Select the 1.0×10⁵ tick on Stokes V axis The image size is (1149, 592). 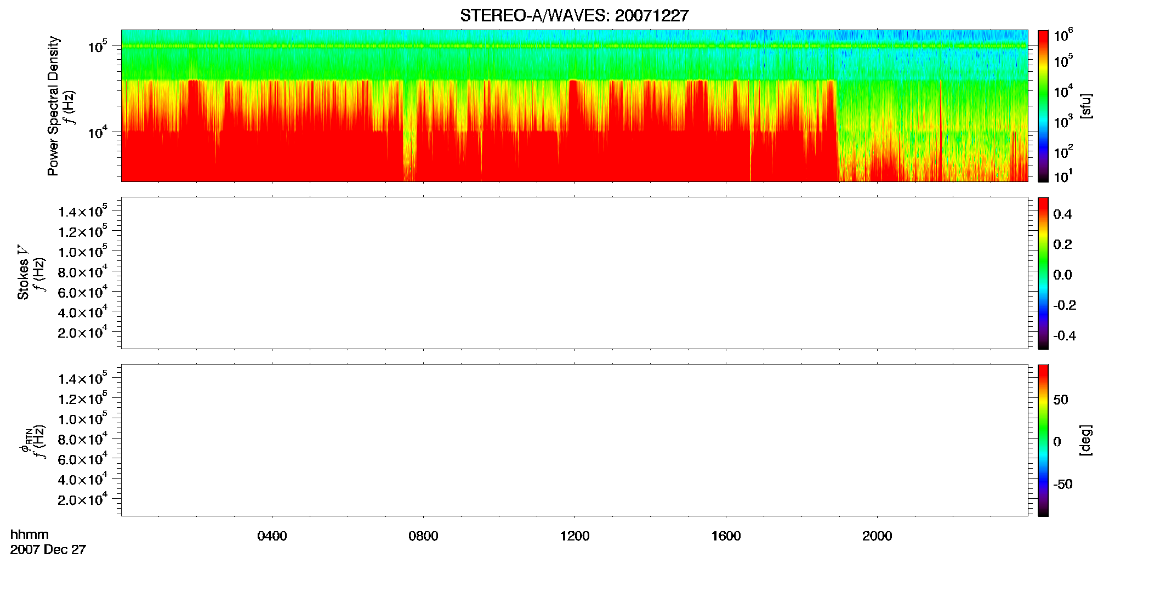83,252
